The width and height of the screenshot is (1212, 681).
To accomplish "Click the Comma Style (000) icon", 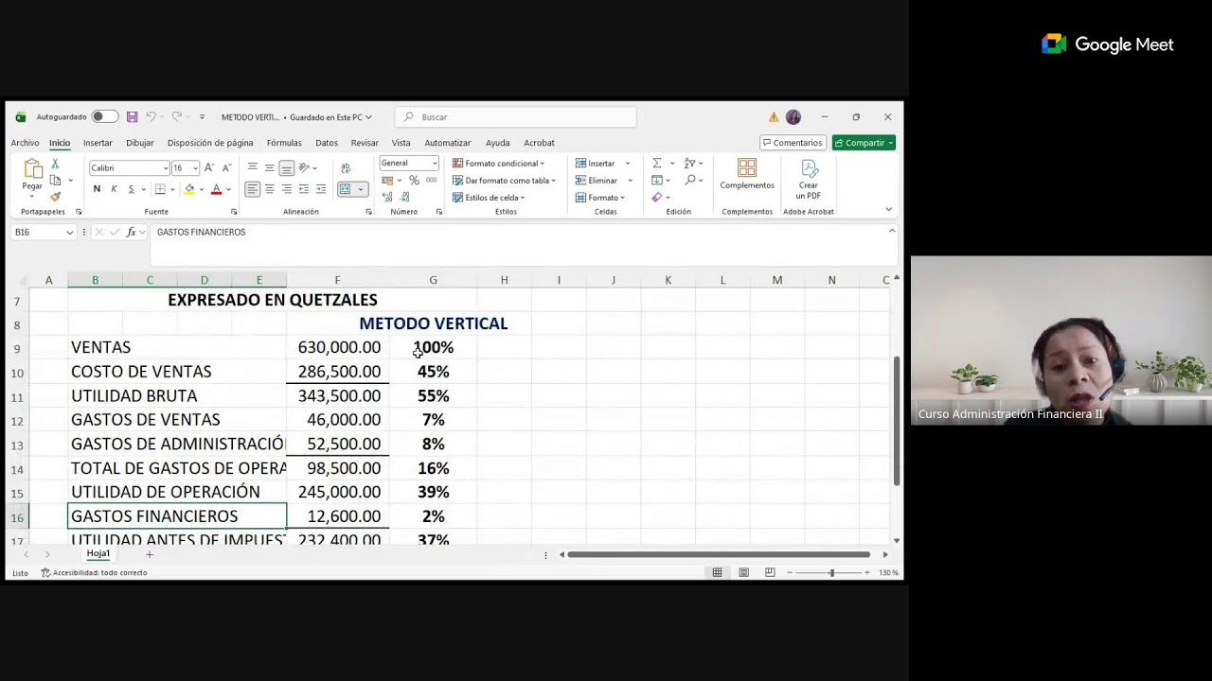I will coord(431,181).
